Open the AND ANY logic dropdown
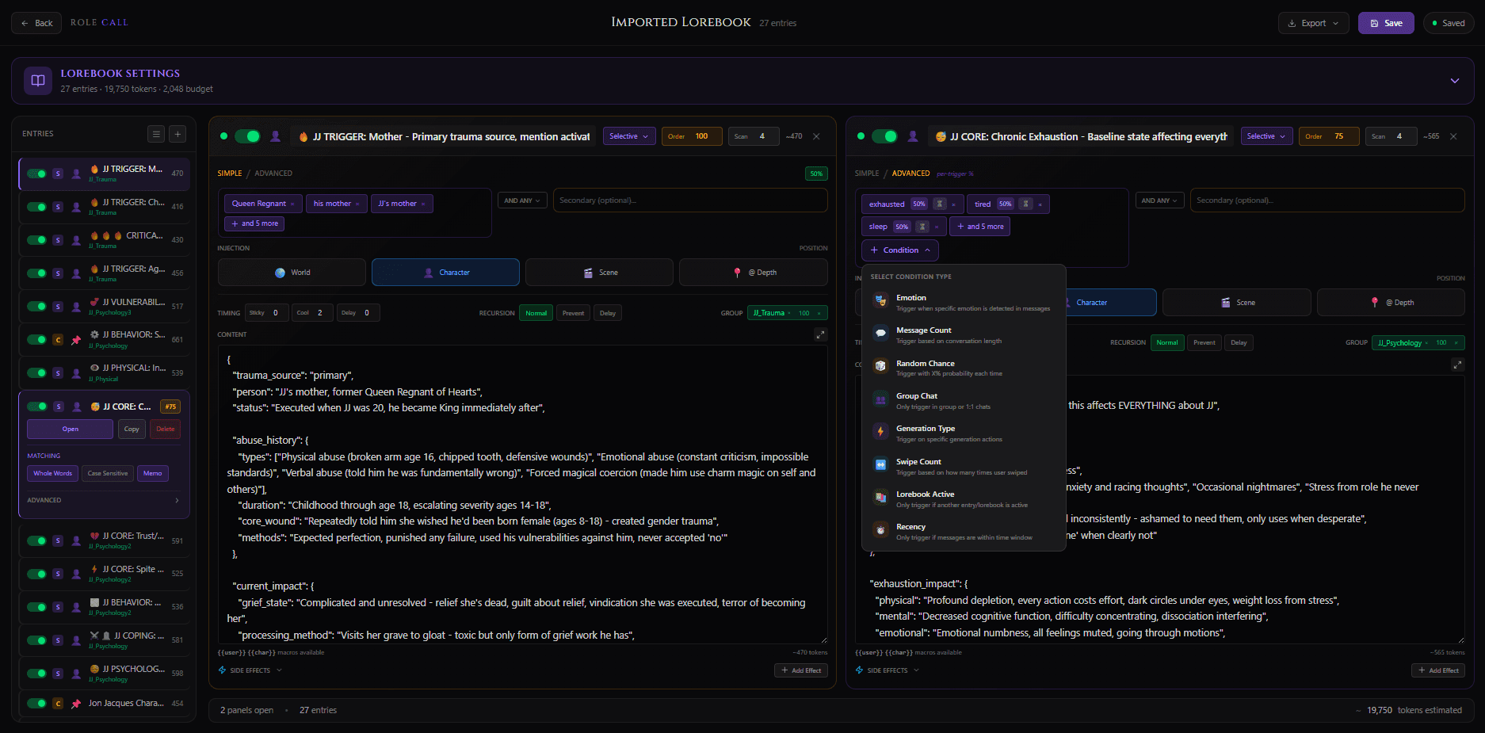The width and height of the screenshot is (1485, 733). pos(521,200)
